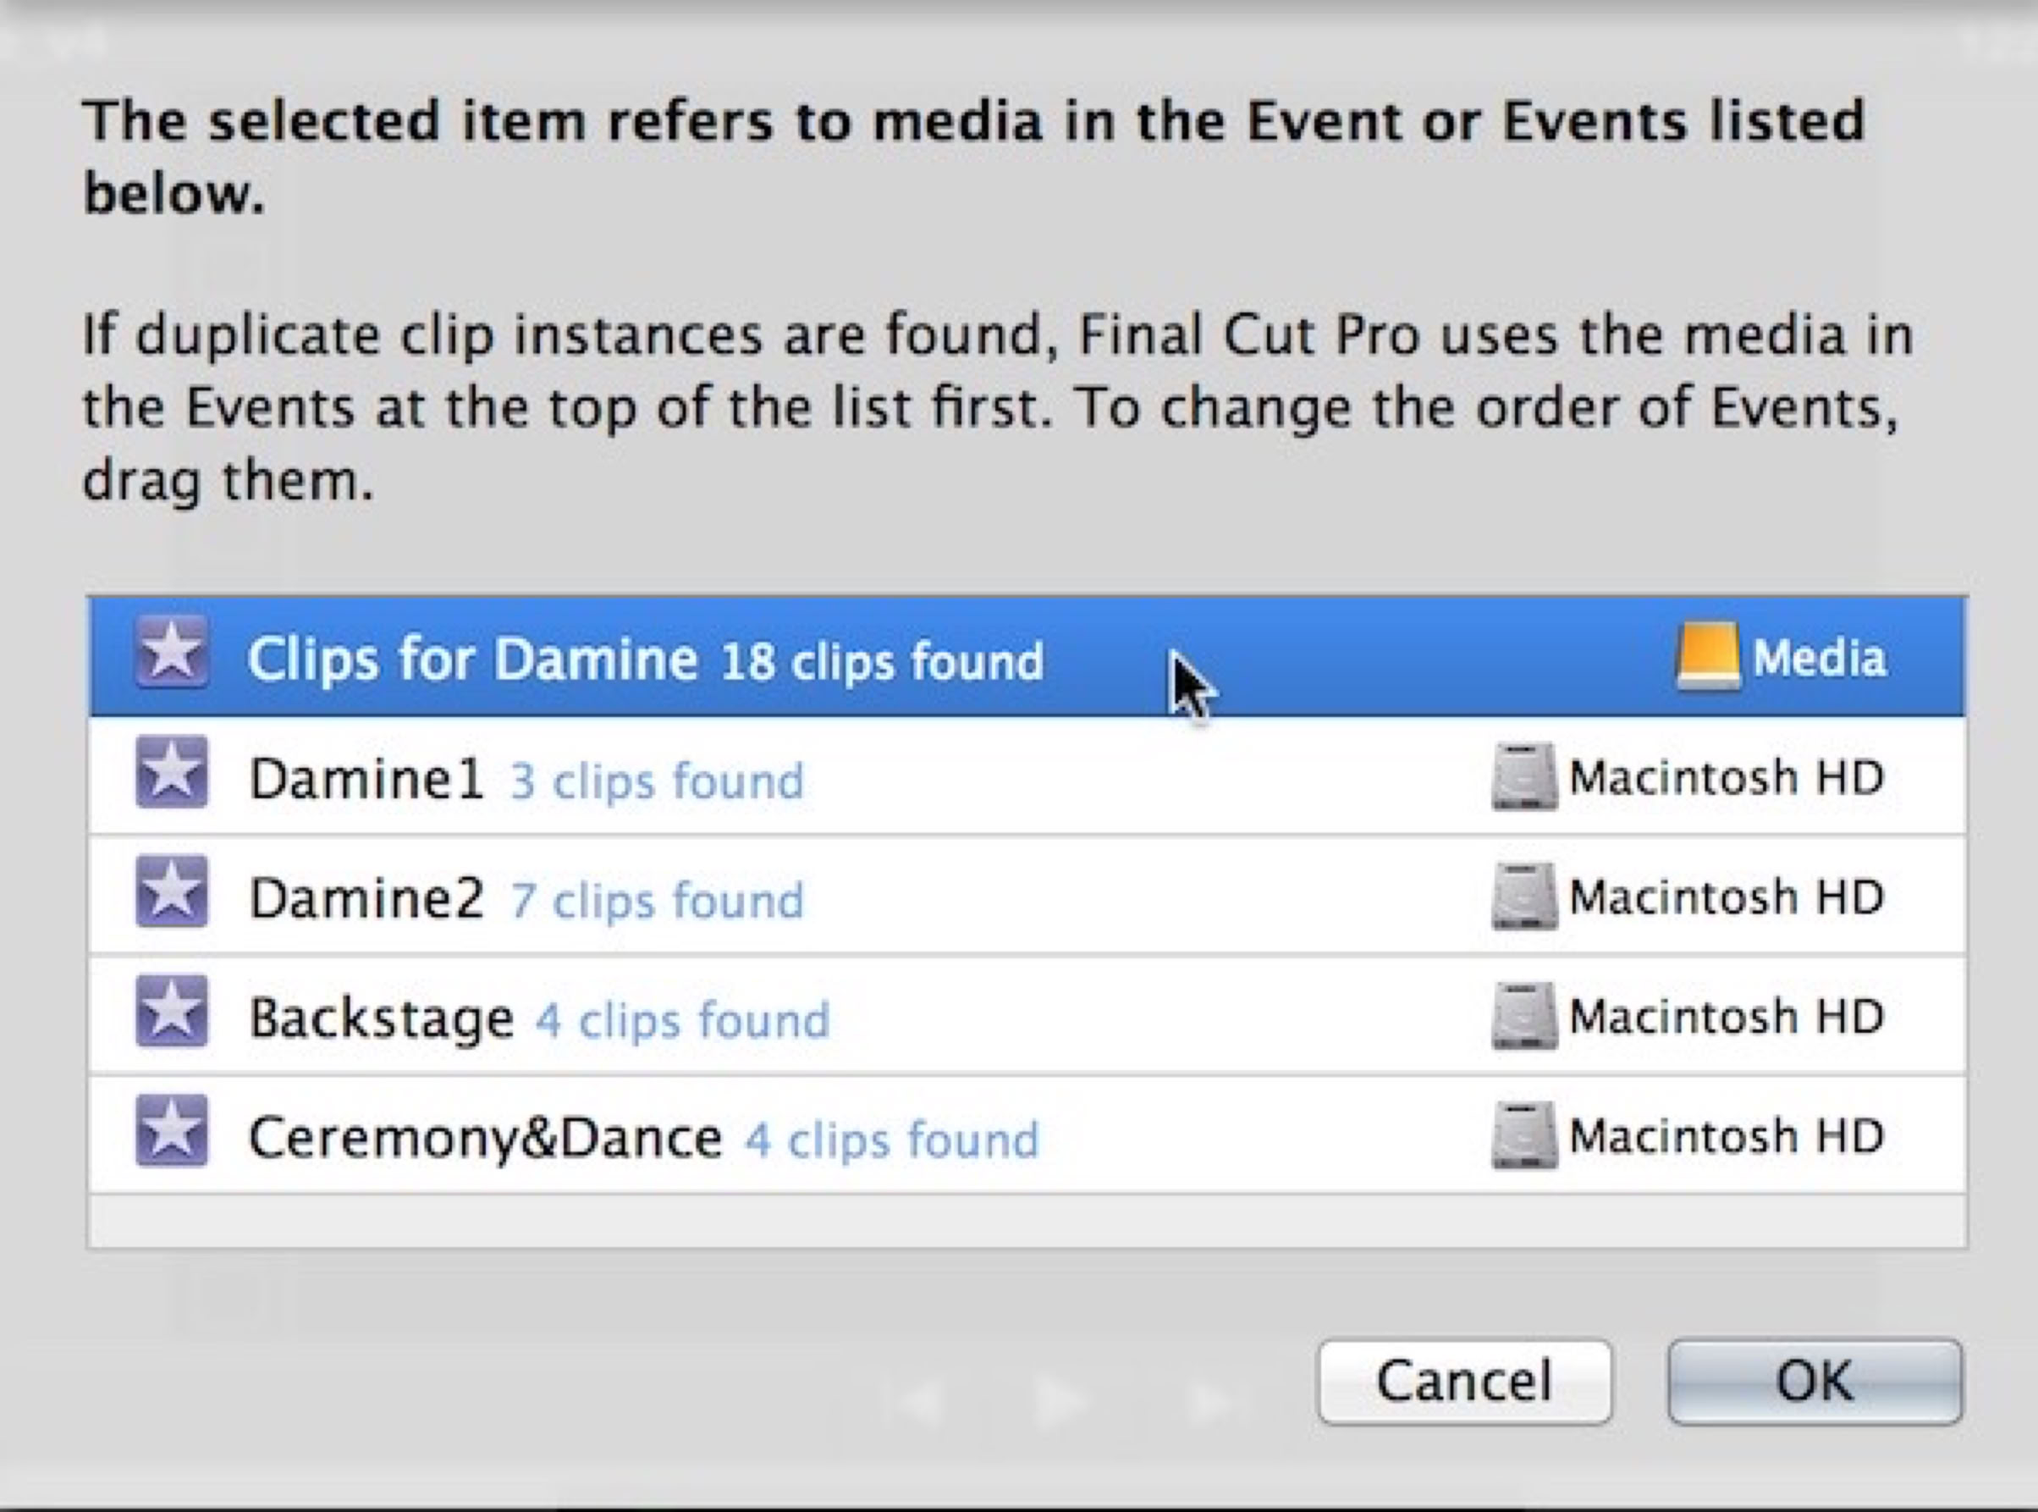This screenshot has height=1512, width=2038.
Task: Click the Backstage event star icon
Action: coord(171,1013)
